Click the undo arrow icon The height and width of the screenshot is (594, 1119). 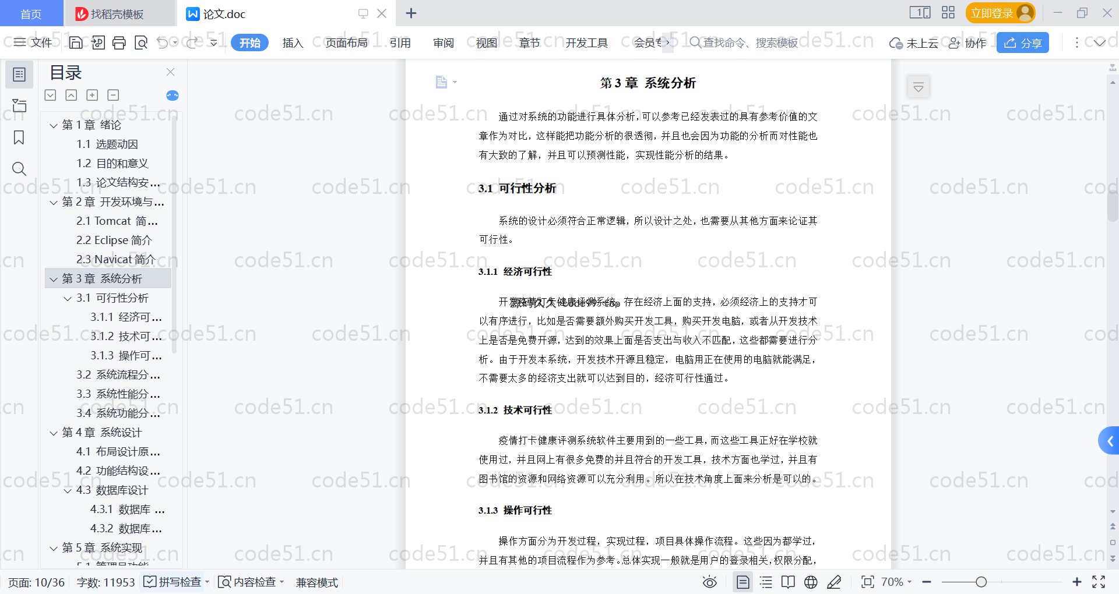[x=163, y=43]
